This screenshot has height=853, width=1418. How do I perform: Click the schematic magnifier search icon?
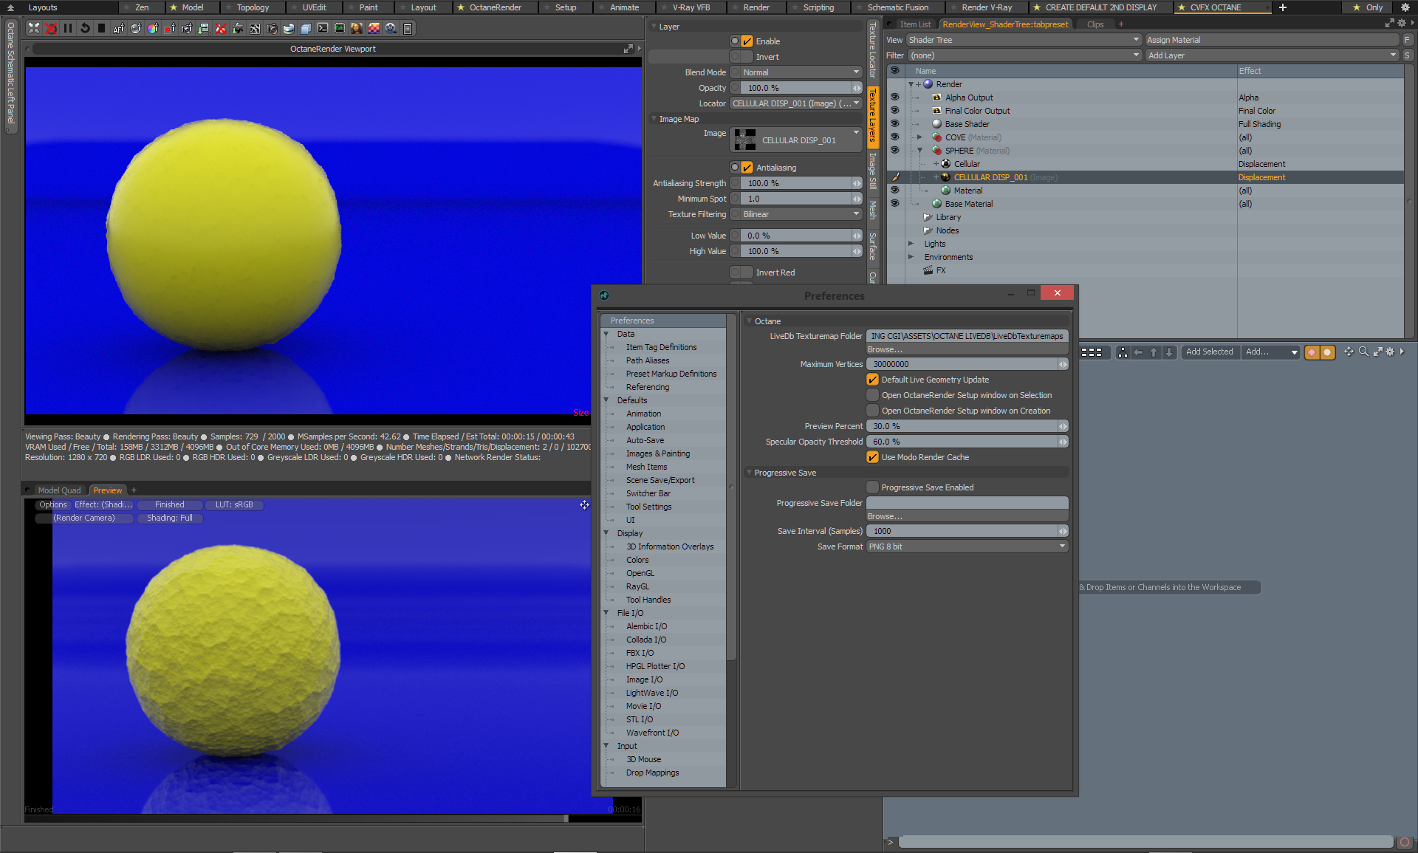point(1363,352)
